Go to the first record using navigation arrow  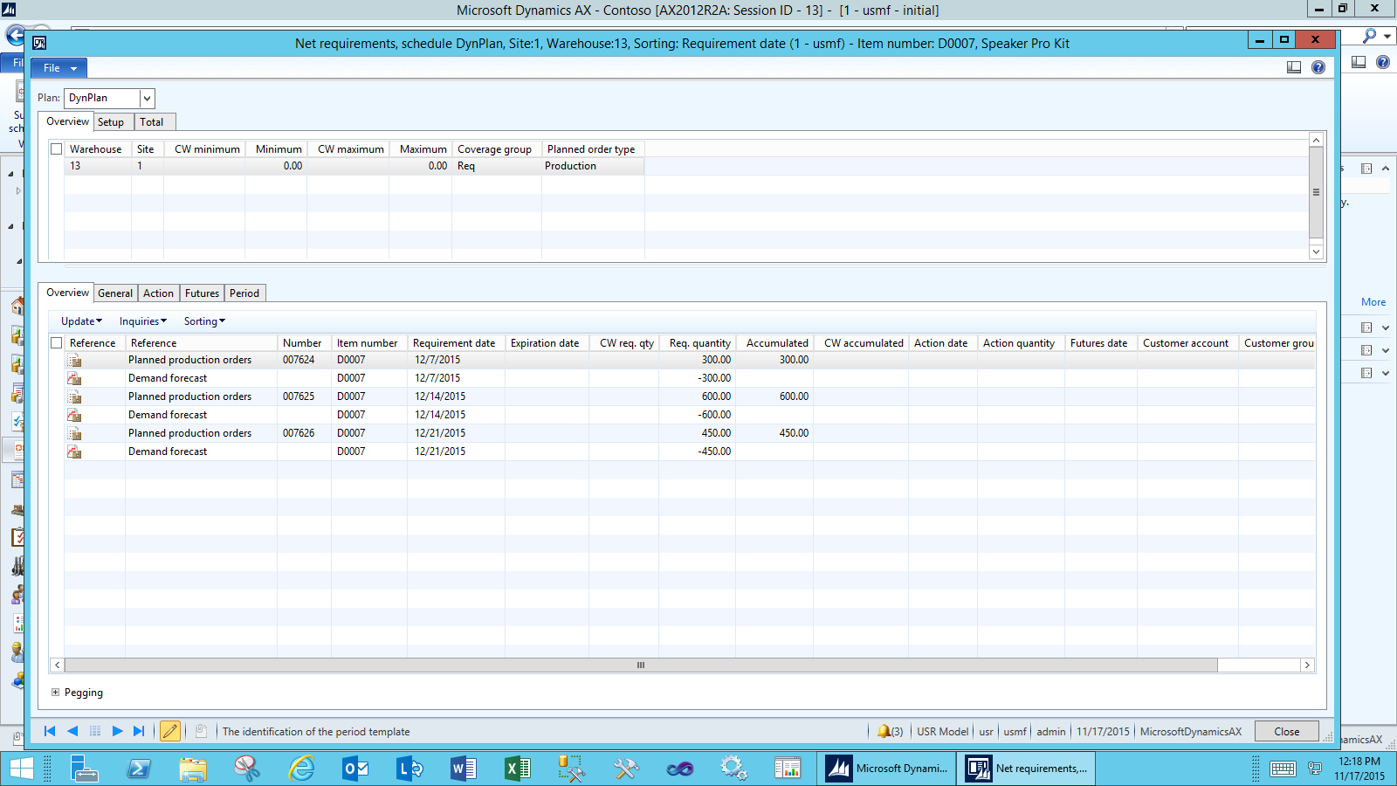[50, 731]
